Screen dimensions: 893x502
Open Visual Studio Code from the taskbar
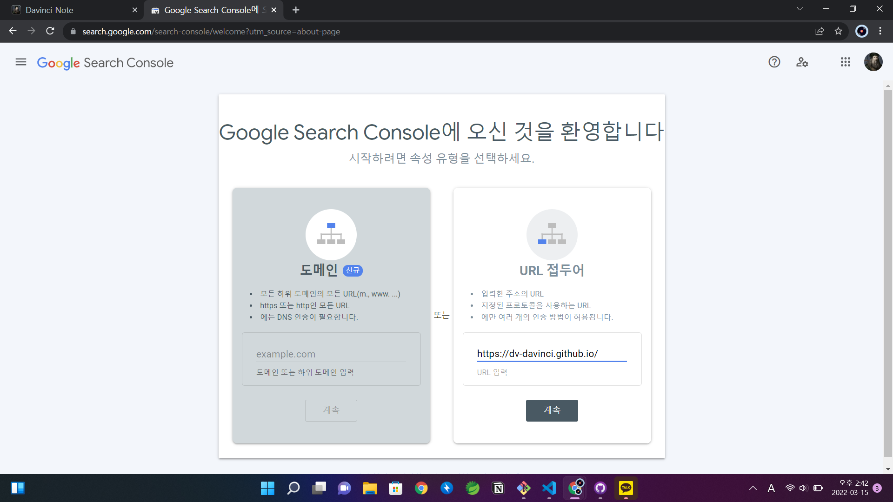pyautogui.click(x=549, y=488)
